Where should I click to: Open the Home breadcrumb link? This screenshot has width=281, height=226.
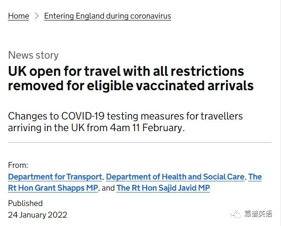pyautogui.click(x=19, y=16)
